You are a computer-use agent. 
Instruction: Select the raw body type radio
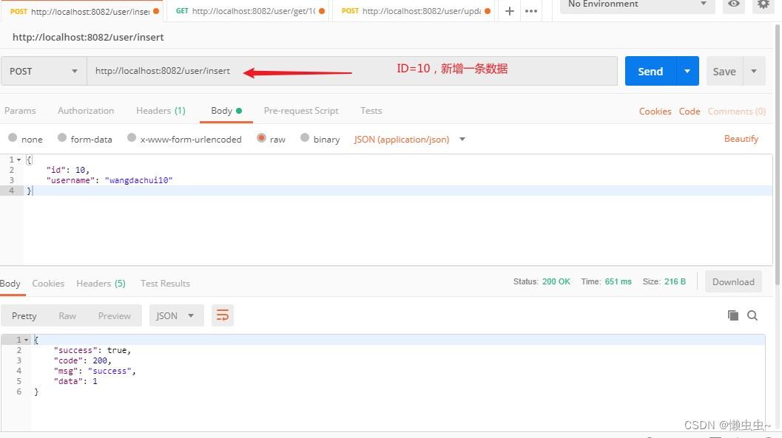click(261, 138)
